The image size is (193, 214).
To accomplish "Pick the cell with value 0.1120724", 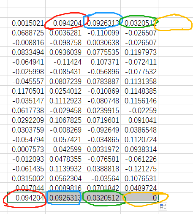I will point(139,139).
